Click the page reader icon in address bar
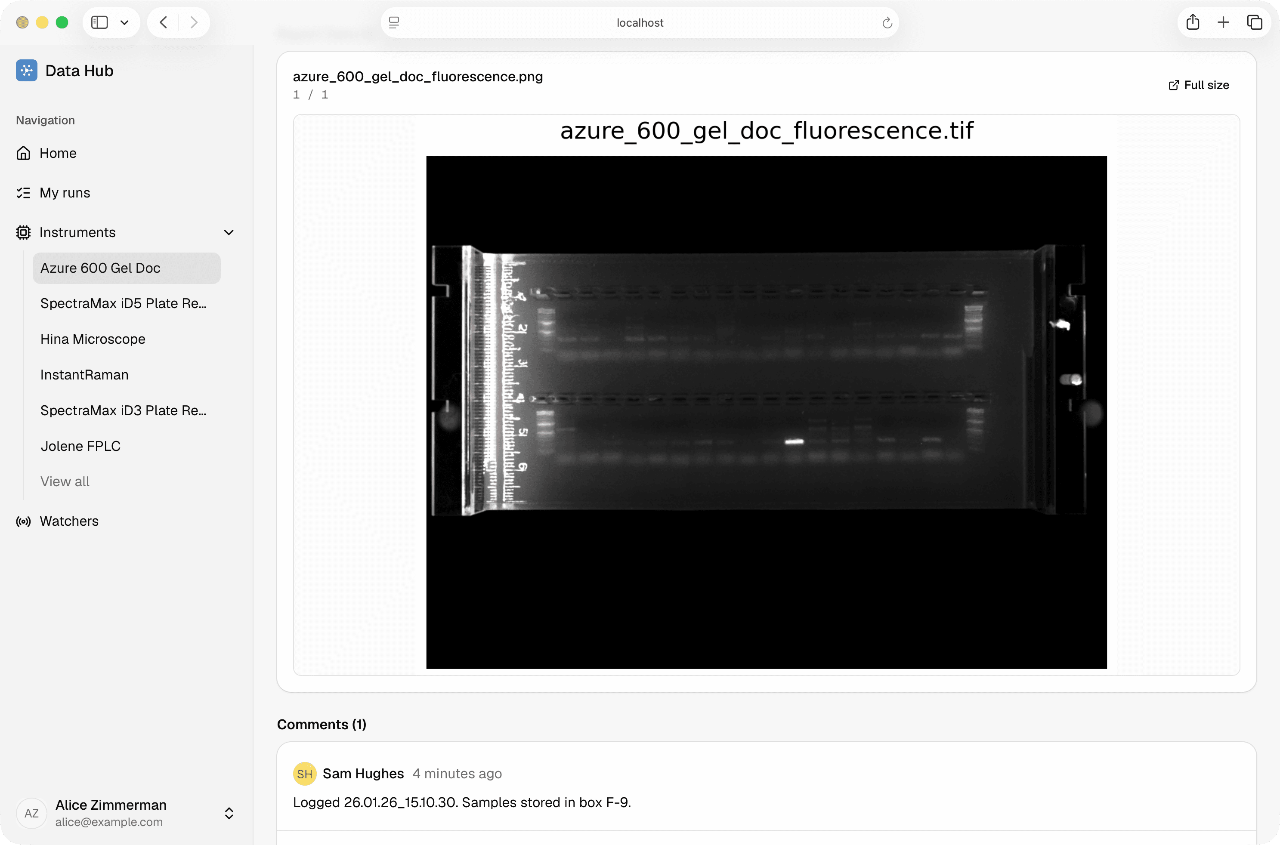This screenshot has width=1280, height=845. pyautogui.click(x=394, y=23)
